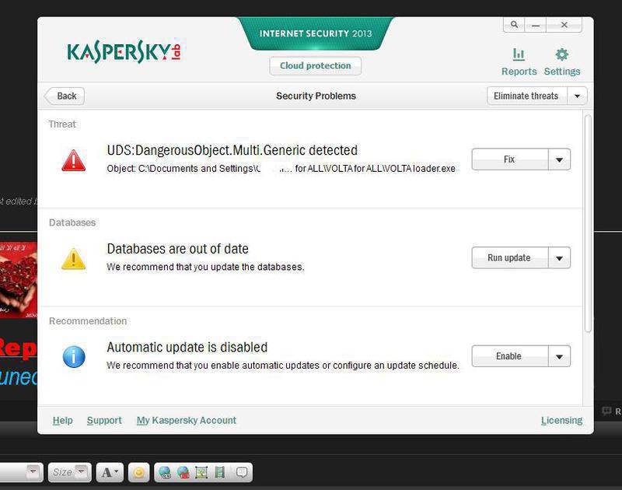Click the insert link globe icon in forum editor
The width and height of the screenshot is (622, 490).
pos(165,472)
